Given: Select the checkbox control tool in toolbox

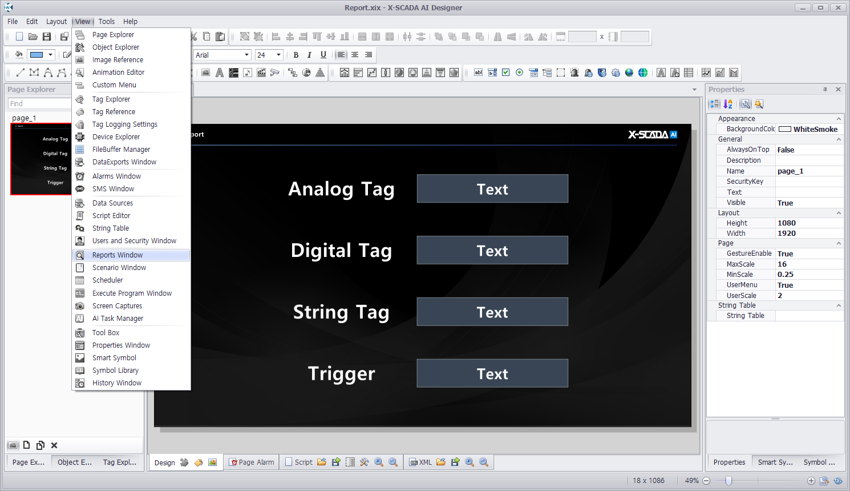Looking at the screenshot, I should coord(505,73).
